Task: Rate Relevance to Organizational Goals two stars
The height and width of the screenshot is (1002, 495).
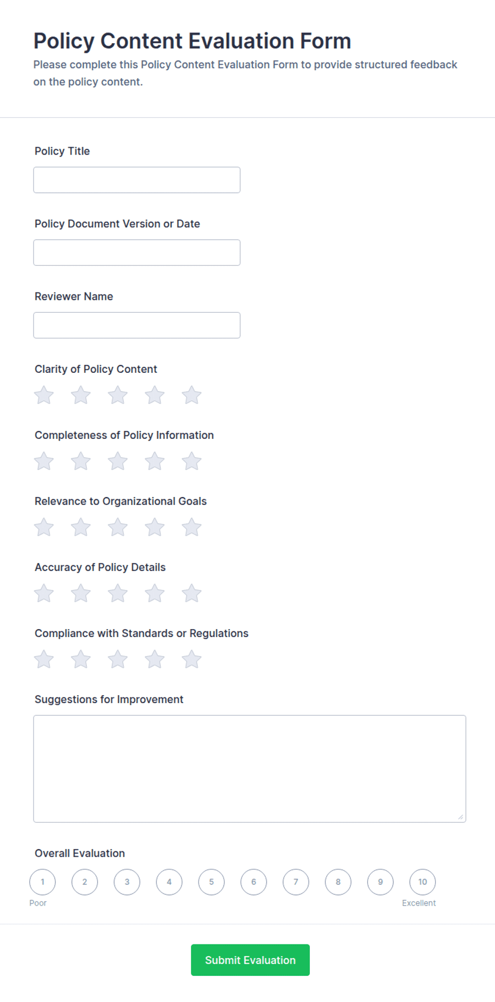Action: click(81, 527)
